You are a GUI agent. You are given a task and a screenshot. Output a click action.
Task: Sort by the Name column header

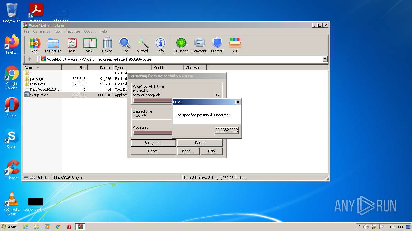42,67
